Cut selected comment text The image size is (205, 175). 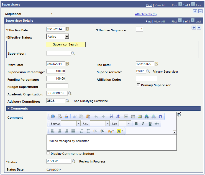pos(75,116)
